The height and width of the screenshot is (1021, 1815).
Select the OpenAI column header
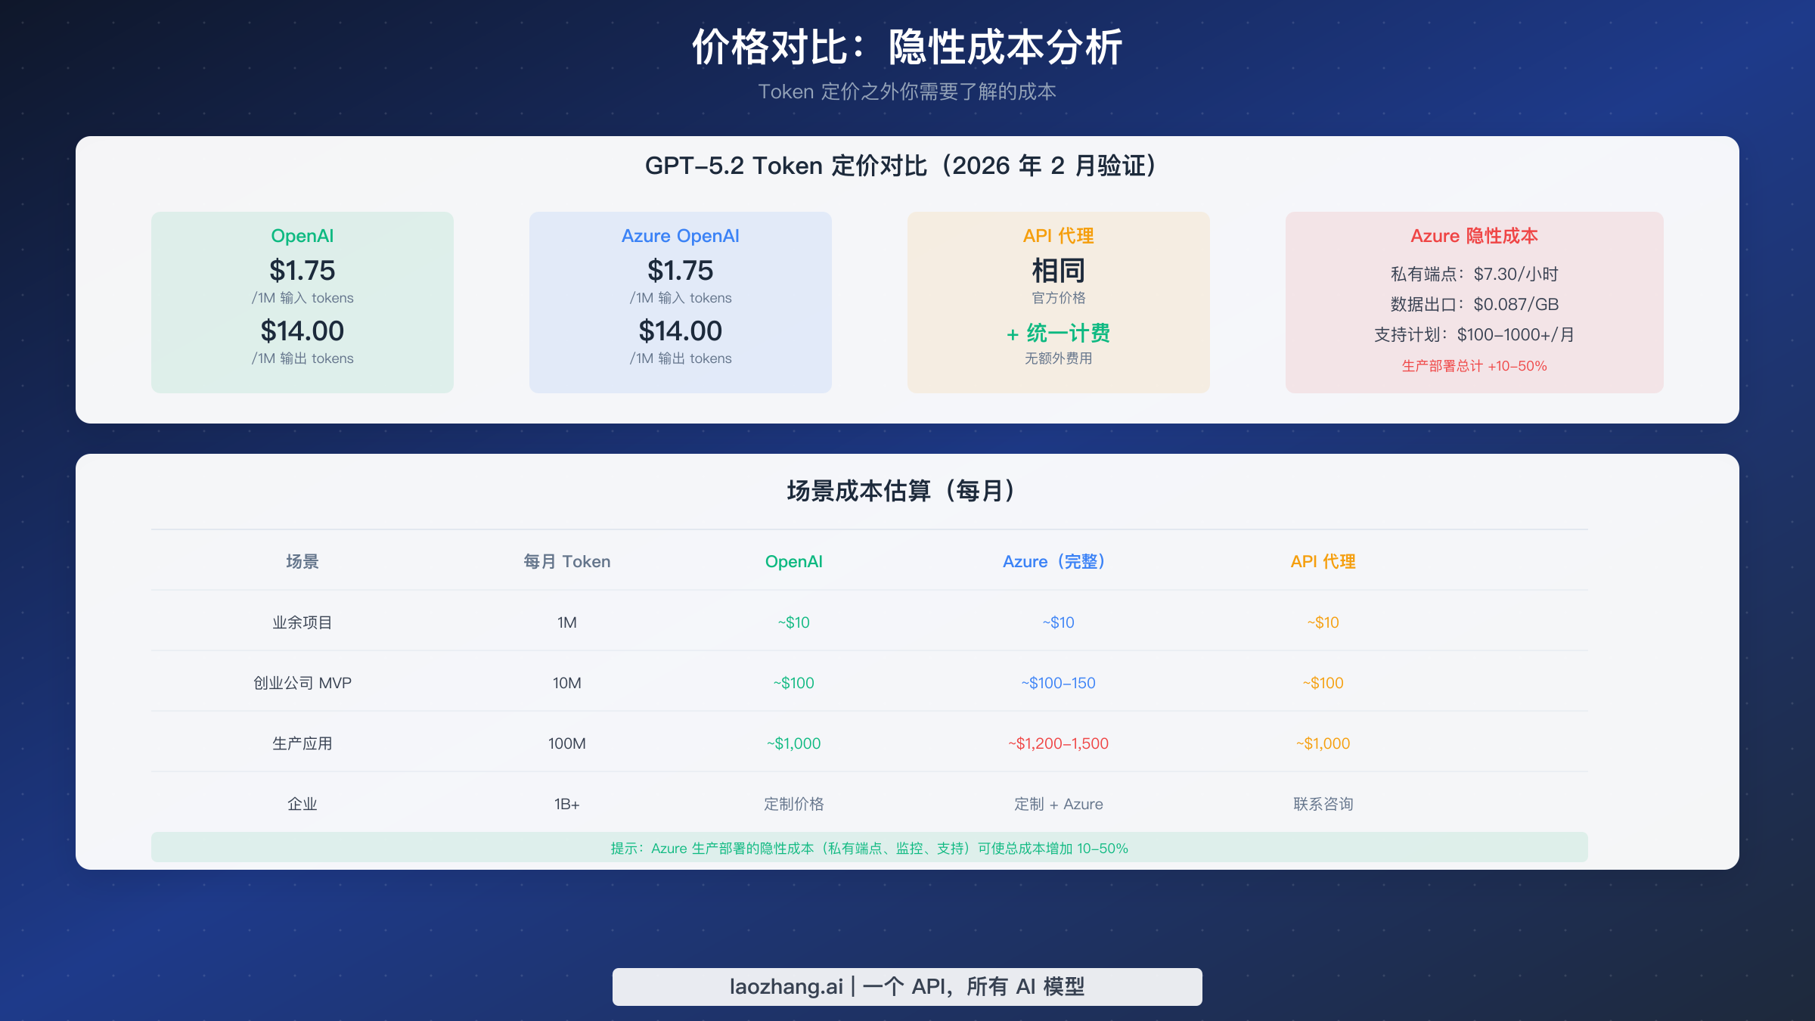tap(794, 561)
